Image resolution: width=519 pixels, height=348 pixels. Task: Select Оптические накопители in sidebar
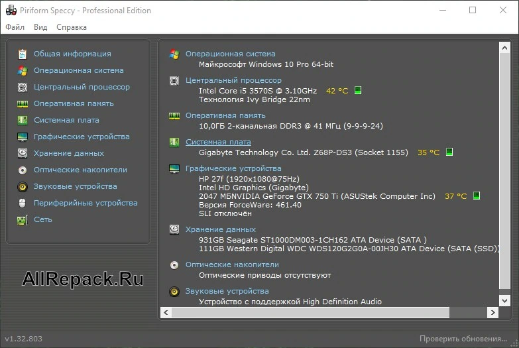pyautogui.click(x=80, y=170)
